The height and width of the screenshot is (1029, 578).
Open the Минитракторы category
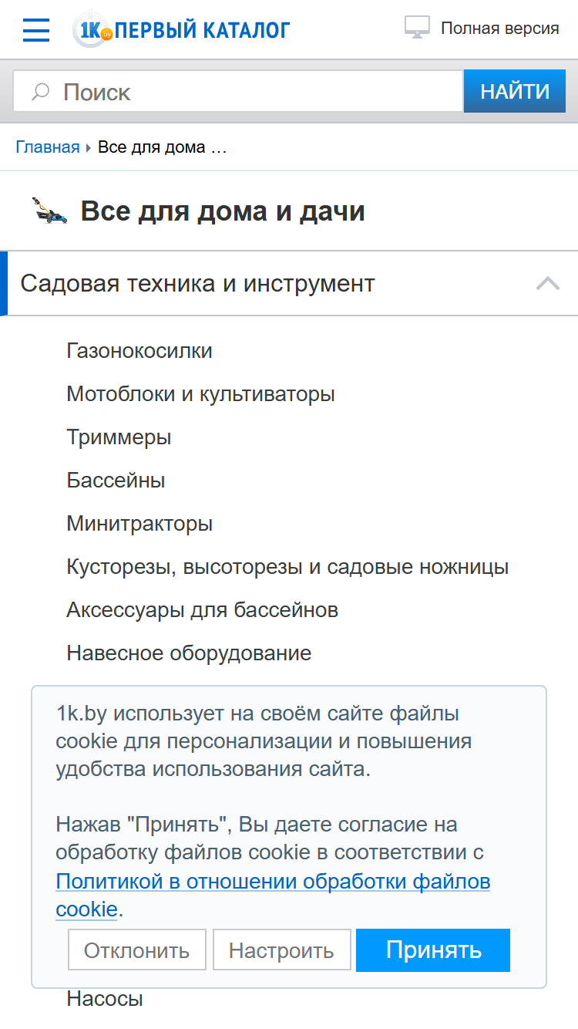click(x=139, y=524)
